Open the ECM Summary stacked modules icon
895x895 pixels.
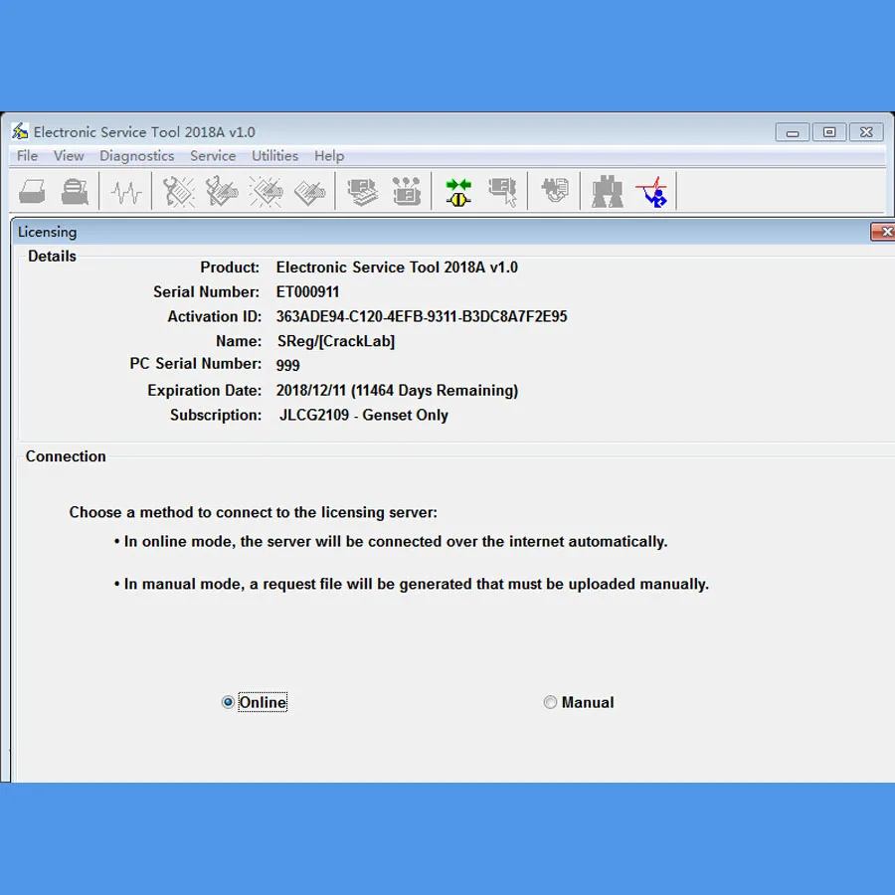pyautogui.click(x=362, y=192)
